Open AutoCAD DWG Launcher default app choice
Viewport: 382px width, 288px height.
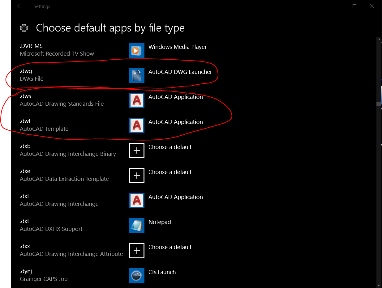pyautogui.click(x=180, y=72)
